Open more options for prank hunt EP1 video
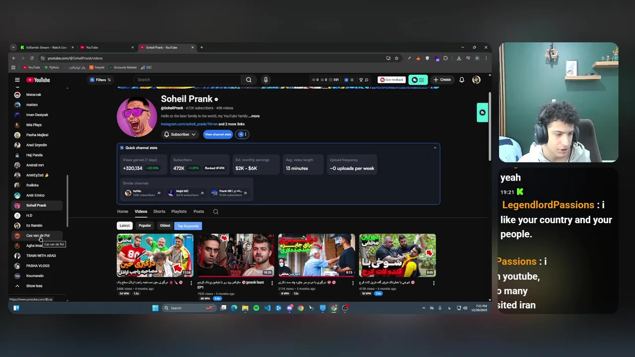635x357 pixels. pyautogui.click(x=272, y=283)
